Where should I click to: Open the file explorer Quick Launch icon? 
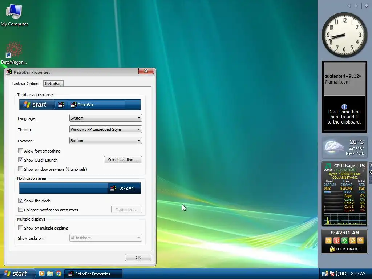click(x=50, y=274)
